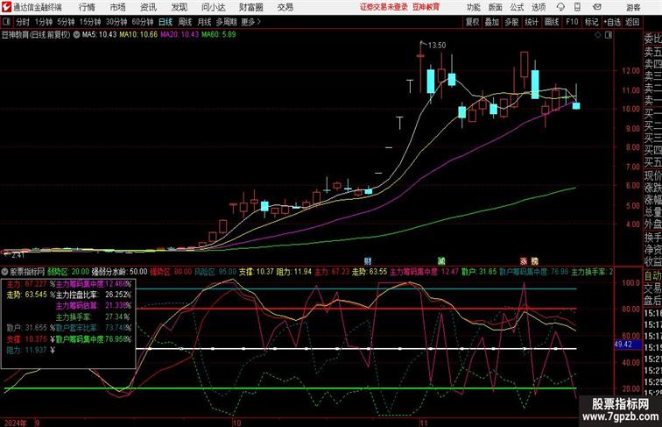Screen dimensions: 662x427
Task: Click the 返回 back button
Action: [632, 22]
